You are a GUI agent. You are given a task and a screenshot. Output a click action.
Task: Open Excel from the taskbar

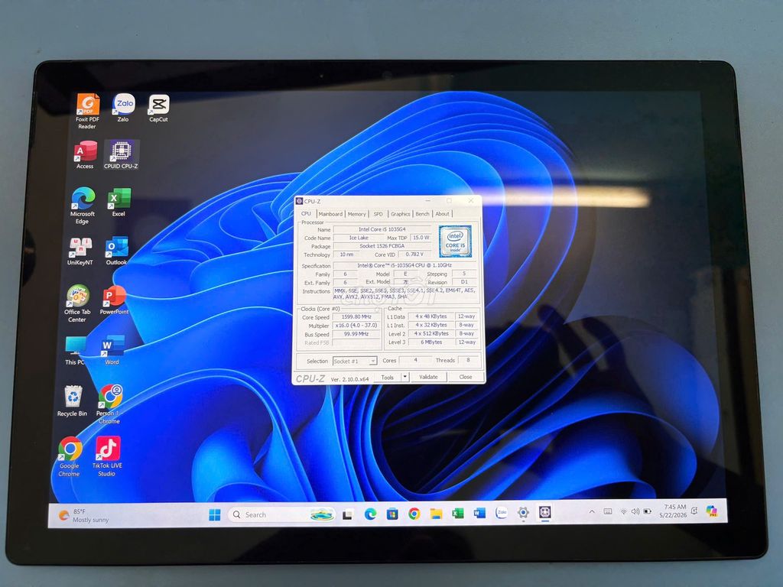[x=458, y=513]
